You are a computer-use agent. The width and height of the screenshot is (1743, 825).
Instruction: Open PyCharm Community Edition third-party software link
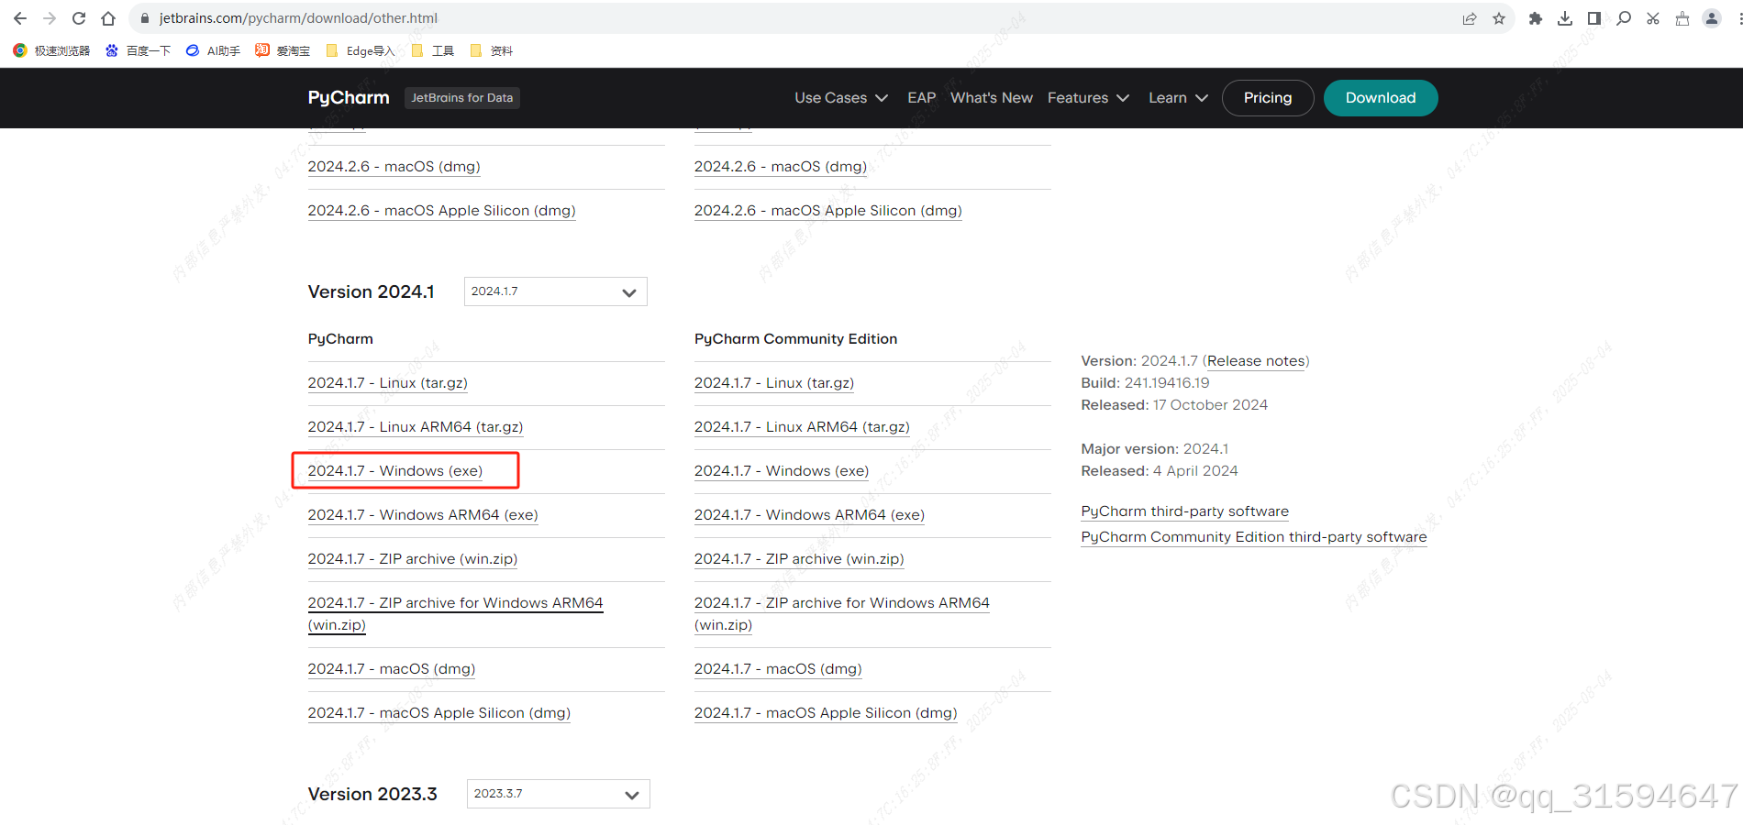[1254, 537]
